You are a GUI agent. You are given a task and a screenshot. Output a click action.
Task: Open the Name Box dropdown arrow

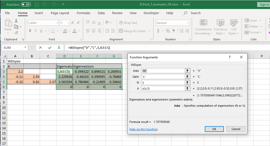[25, 47]
